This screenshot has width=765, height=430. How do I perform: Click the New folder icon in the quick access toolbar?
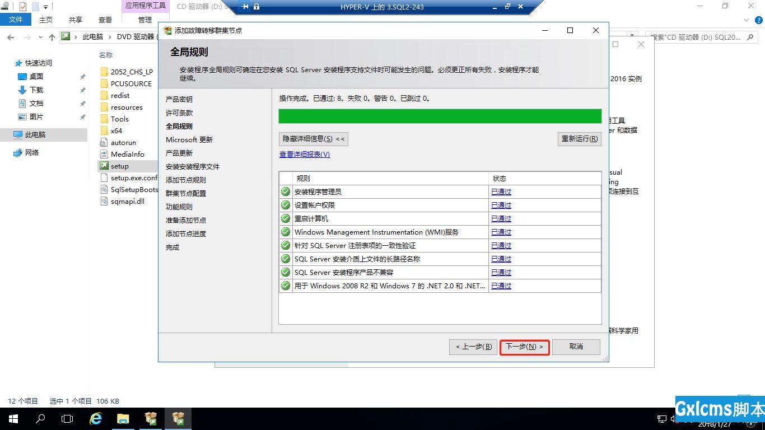(x=35, y=7)
